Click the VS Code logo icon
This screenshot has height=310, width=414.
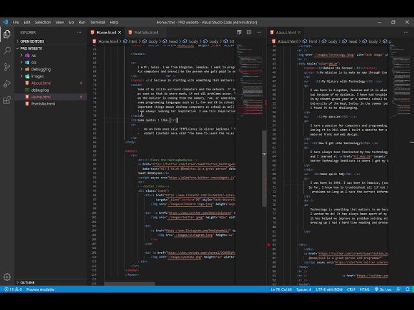point(5,22)
